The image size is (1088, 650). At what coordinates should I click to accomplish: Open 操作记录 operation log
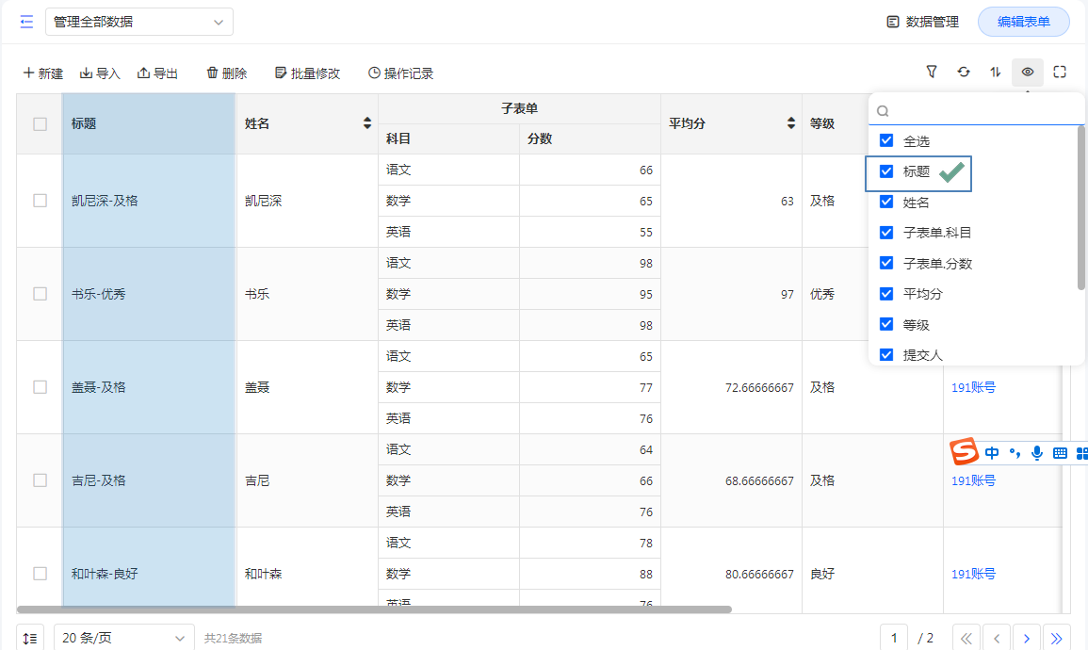(x=400, y=73)
